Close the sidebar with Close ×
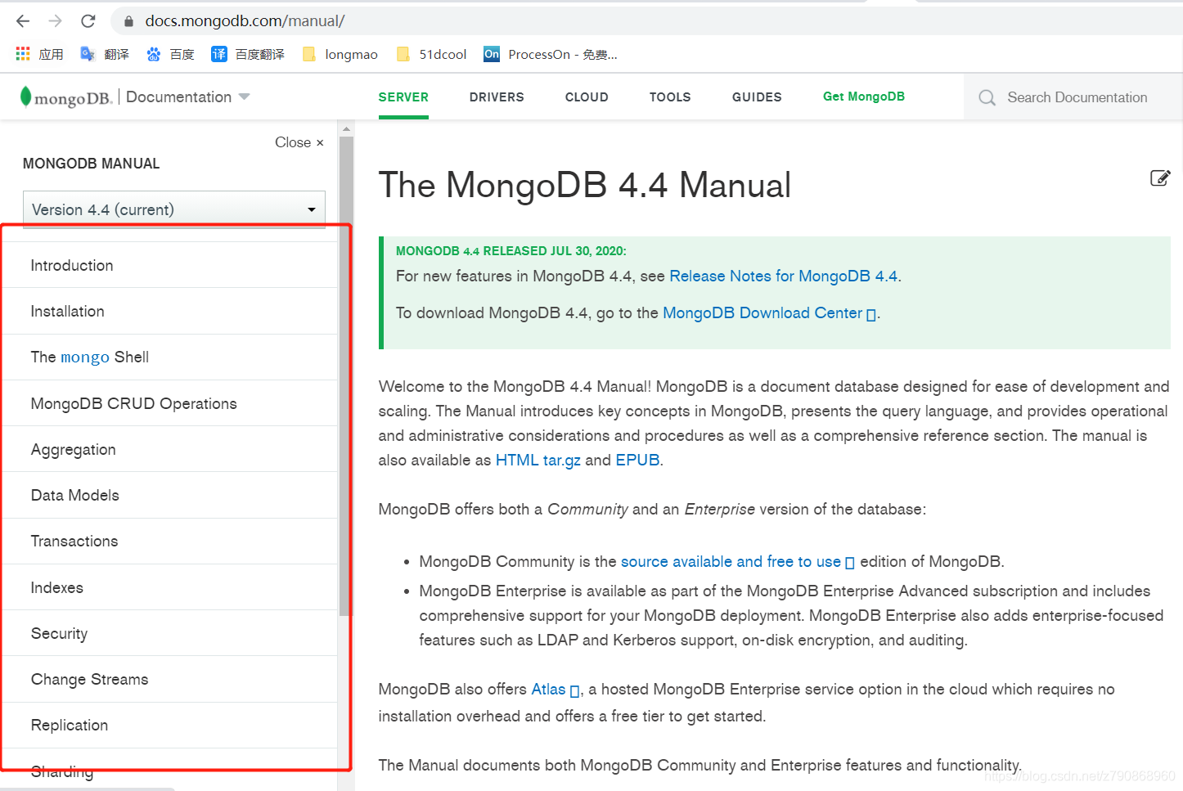 [299, 142]
